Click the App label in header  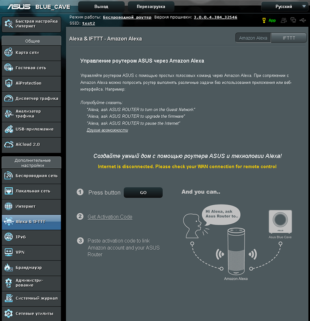[272, 20]
